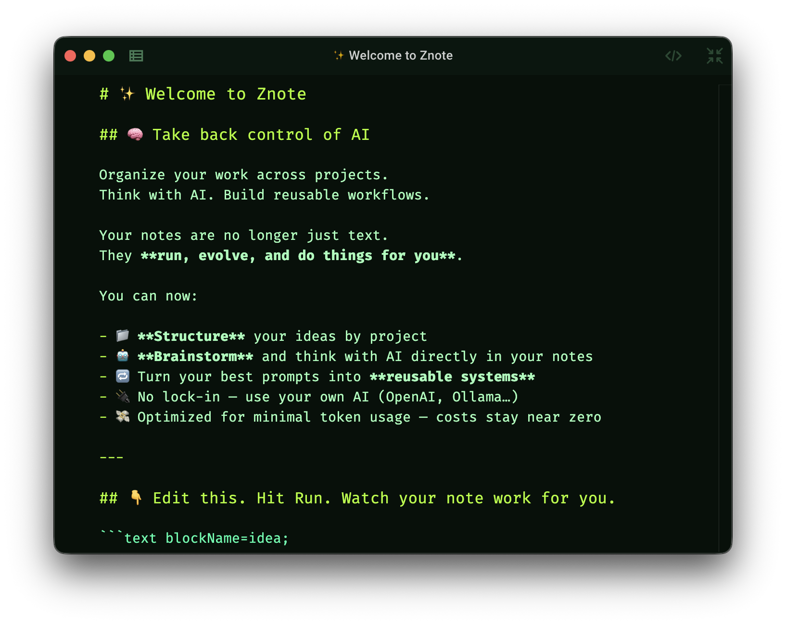The image size is (786, 625).
Task: Click bold text 'run, evolve, and do things for you'
Action: (x=298, y=255)
